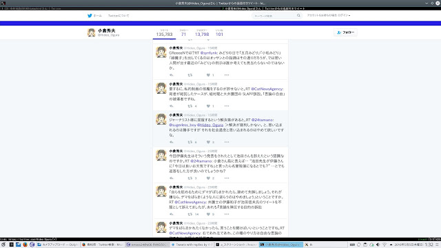Open more options on GReeeeN tweet
This screenshot has height=248, width=441.
tap(227, 75)
